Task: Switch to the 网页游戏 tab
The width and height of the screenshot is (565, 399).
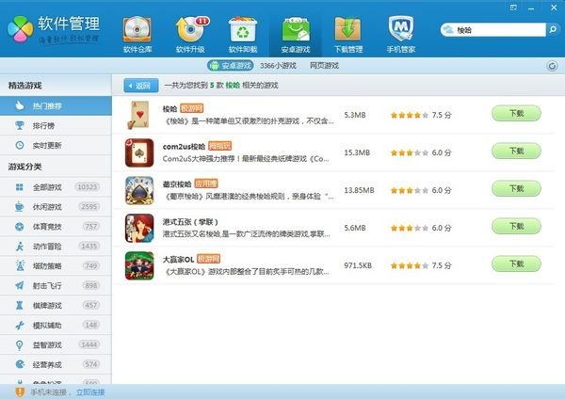Action: (x=326, y=66)
